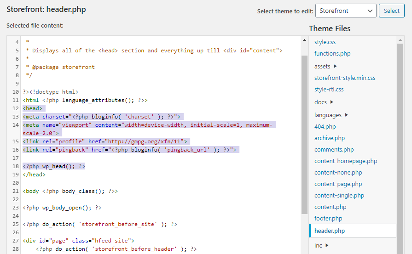Open content.php theme file
Screen dimensions: 412x254
pyautogui.click(x=330, y=207)
